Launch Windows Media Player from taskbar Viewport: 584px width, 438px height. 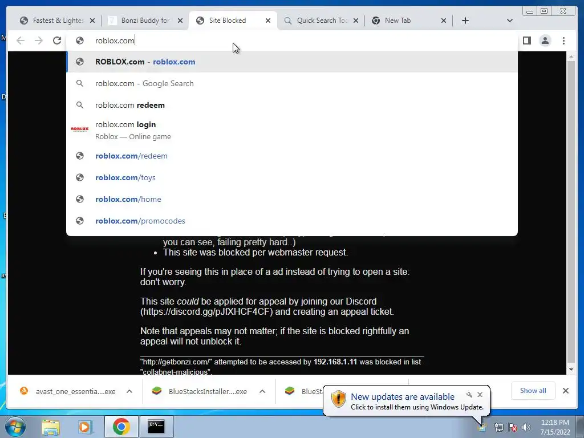coord(85,427)
